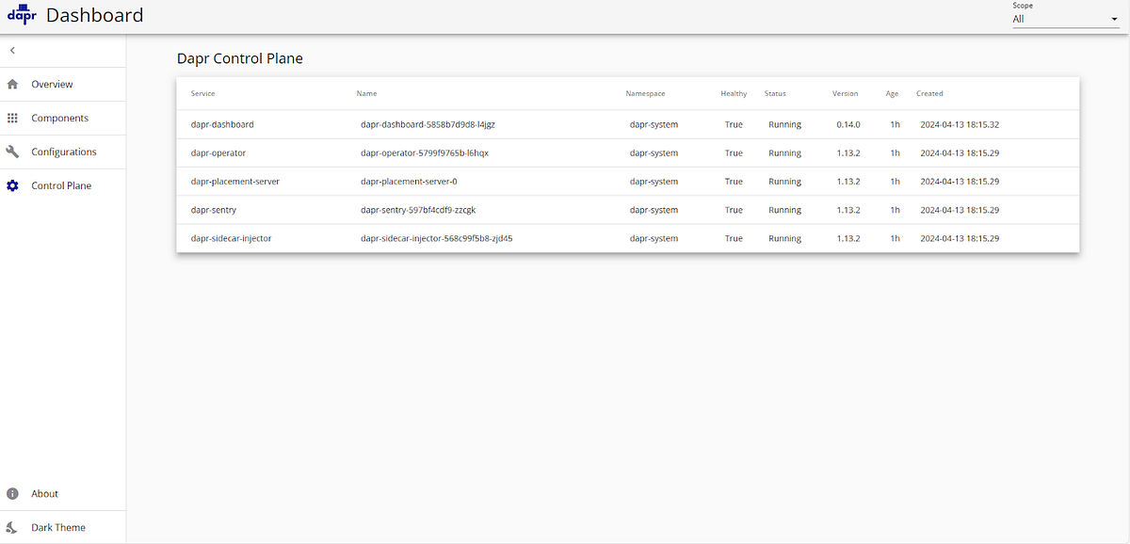Go to the Configurations section

(63, 152)
